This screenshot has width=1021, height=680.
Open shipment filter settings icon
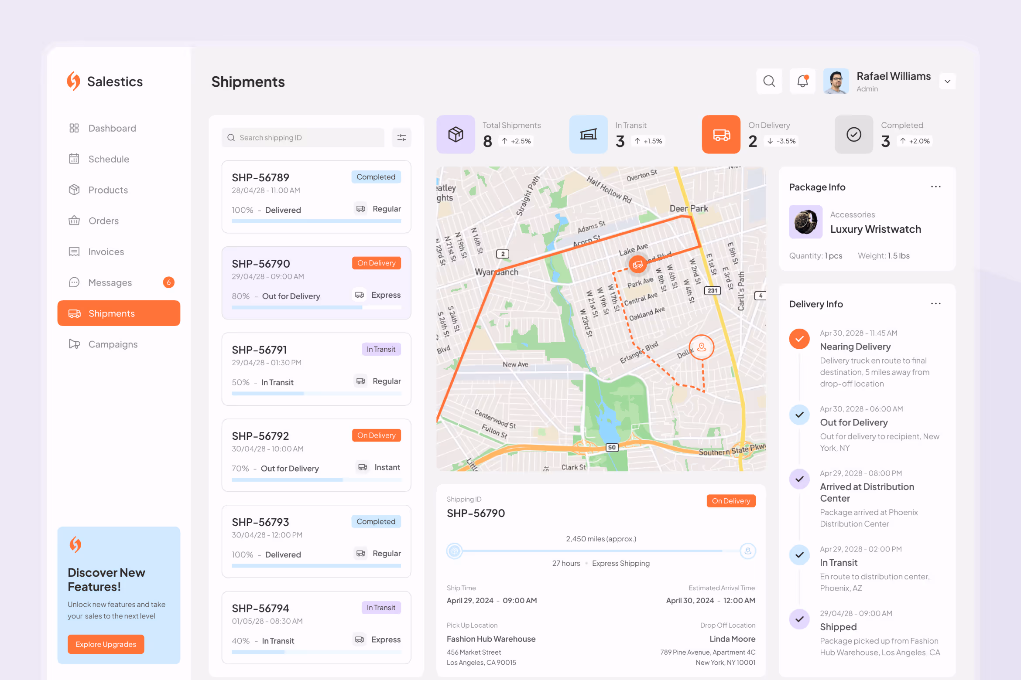tap(401, 138)
